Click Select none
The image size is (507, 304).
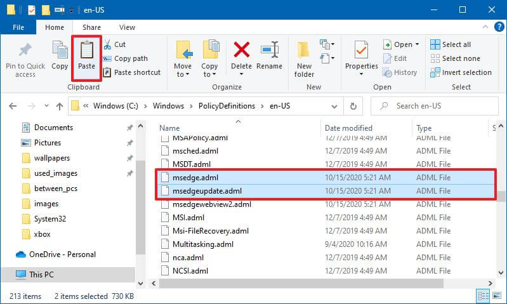pos(455,58)
